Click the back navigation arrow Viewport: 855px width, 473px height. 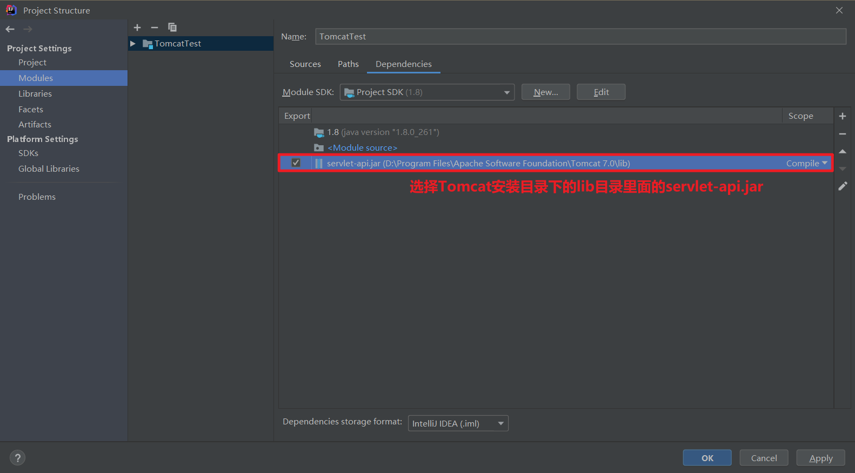[x=10, y=29]
